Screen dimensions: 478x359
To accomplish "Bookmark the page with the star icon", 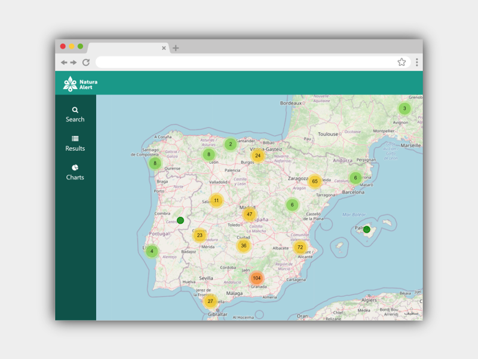I will 402,62.
